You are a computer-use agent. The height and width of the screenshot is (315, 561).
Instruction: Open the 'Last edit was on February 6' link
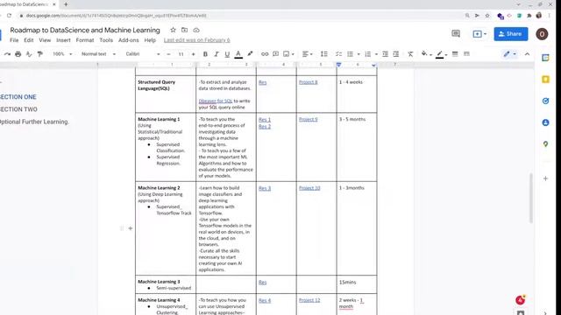[x=196, y=40]
